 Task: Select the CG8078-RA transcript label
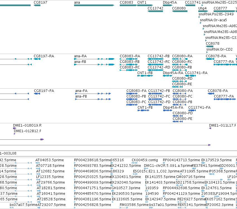pyautogui.click(x=216, y=56)
